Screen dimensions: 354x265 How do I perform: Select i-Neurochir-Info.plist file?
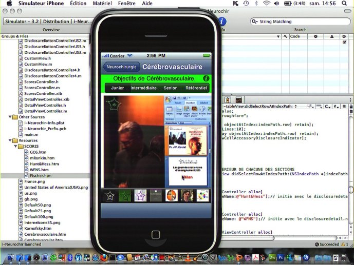pyautogui.click(x=44, y=123)
